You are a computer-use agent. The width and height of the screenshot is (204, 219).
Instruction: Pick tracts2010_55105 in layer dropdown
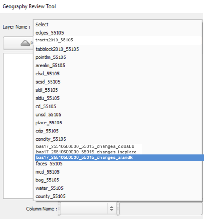click(x=118, y=40)
